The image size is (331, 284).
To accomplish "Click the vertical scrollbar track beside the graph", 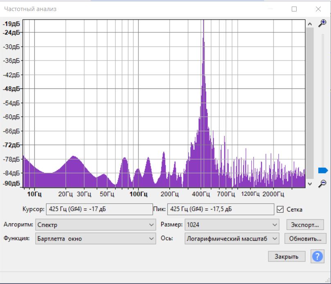I will click(310, 102).
